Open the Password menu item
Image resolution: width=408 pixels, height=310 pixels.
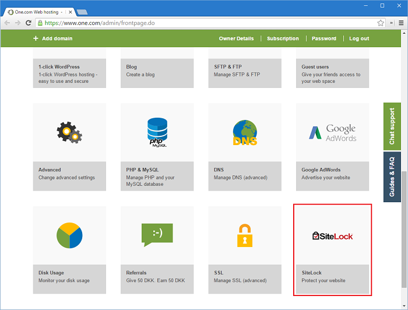[x=324, y=38]
